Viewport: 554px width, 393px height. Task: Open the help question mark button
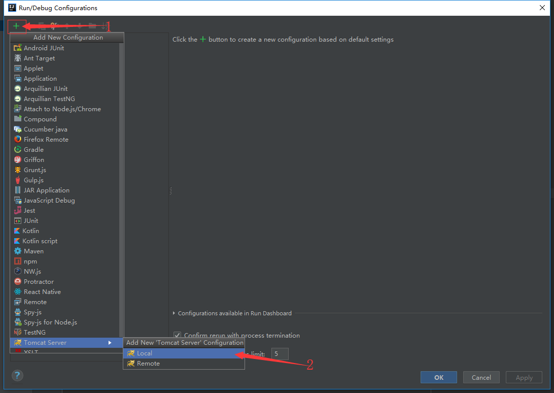[x=17, y=375]
